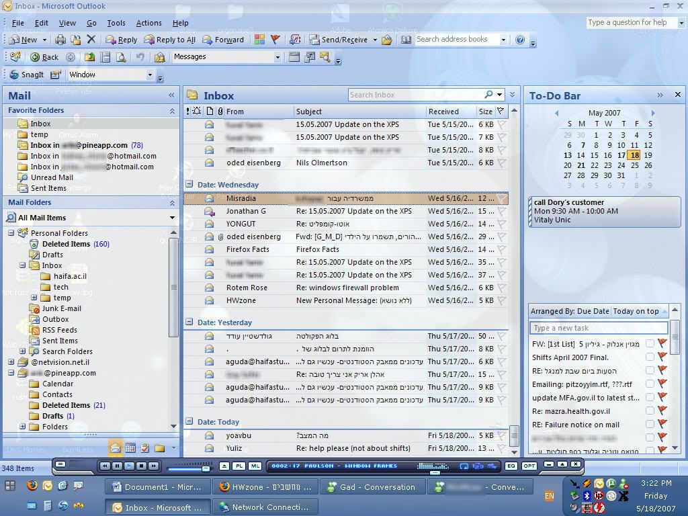Expand the Search Folders node
The image size is (688, 516).
tap(22, 351)
